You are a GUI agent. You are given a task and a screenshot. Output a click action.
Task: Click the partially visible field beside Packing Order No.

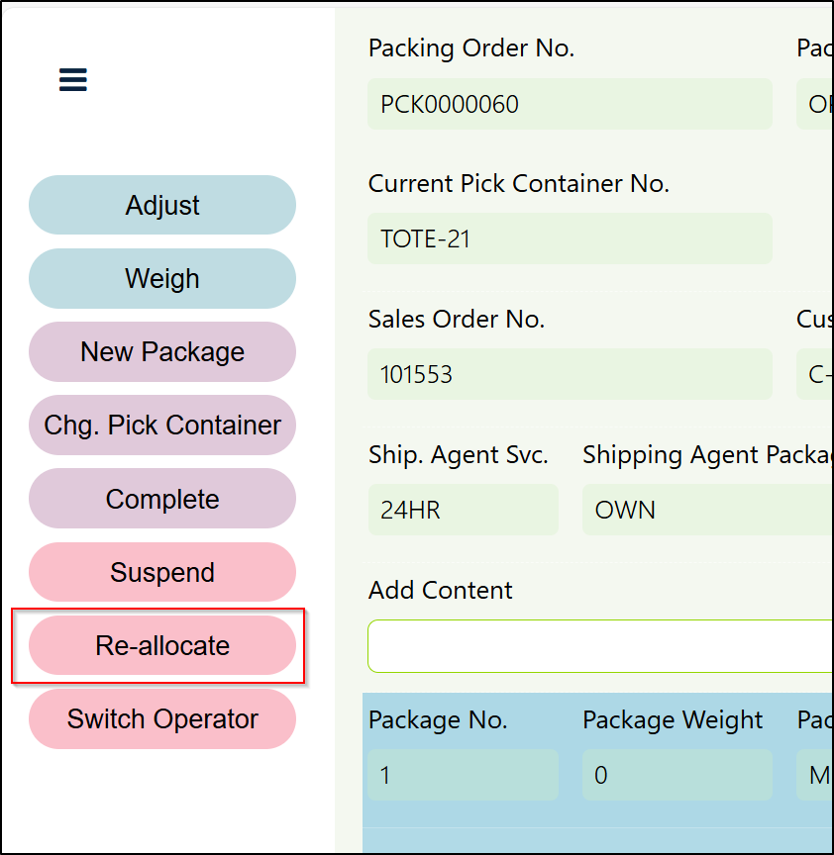(815, 104)
